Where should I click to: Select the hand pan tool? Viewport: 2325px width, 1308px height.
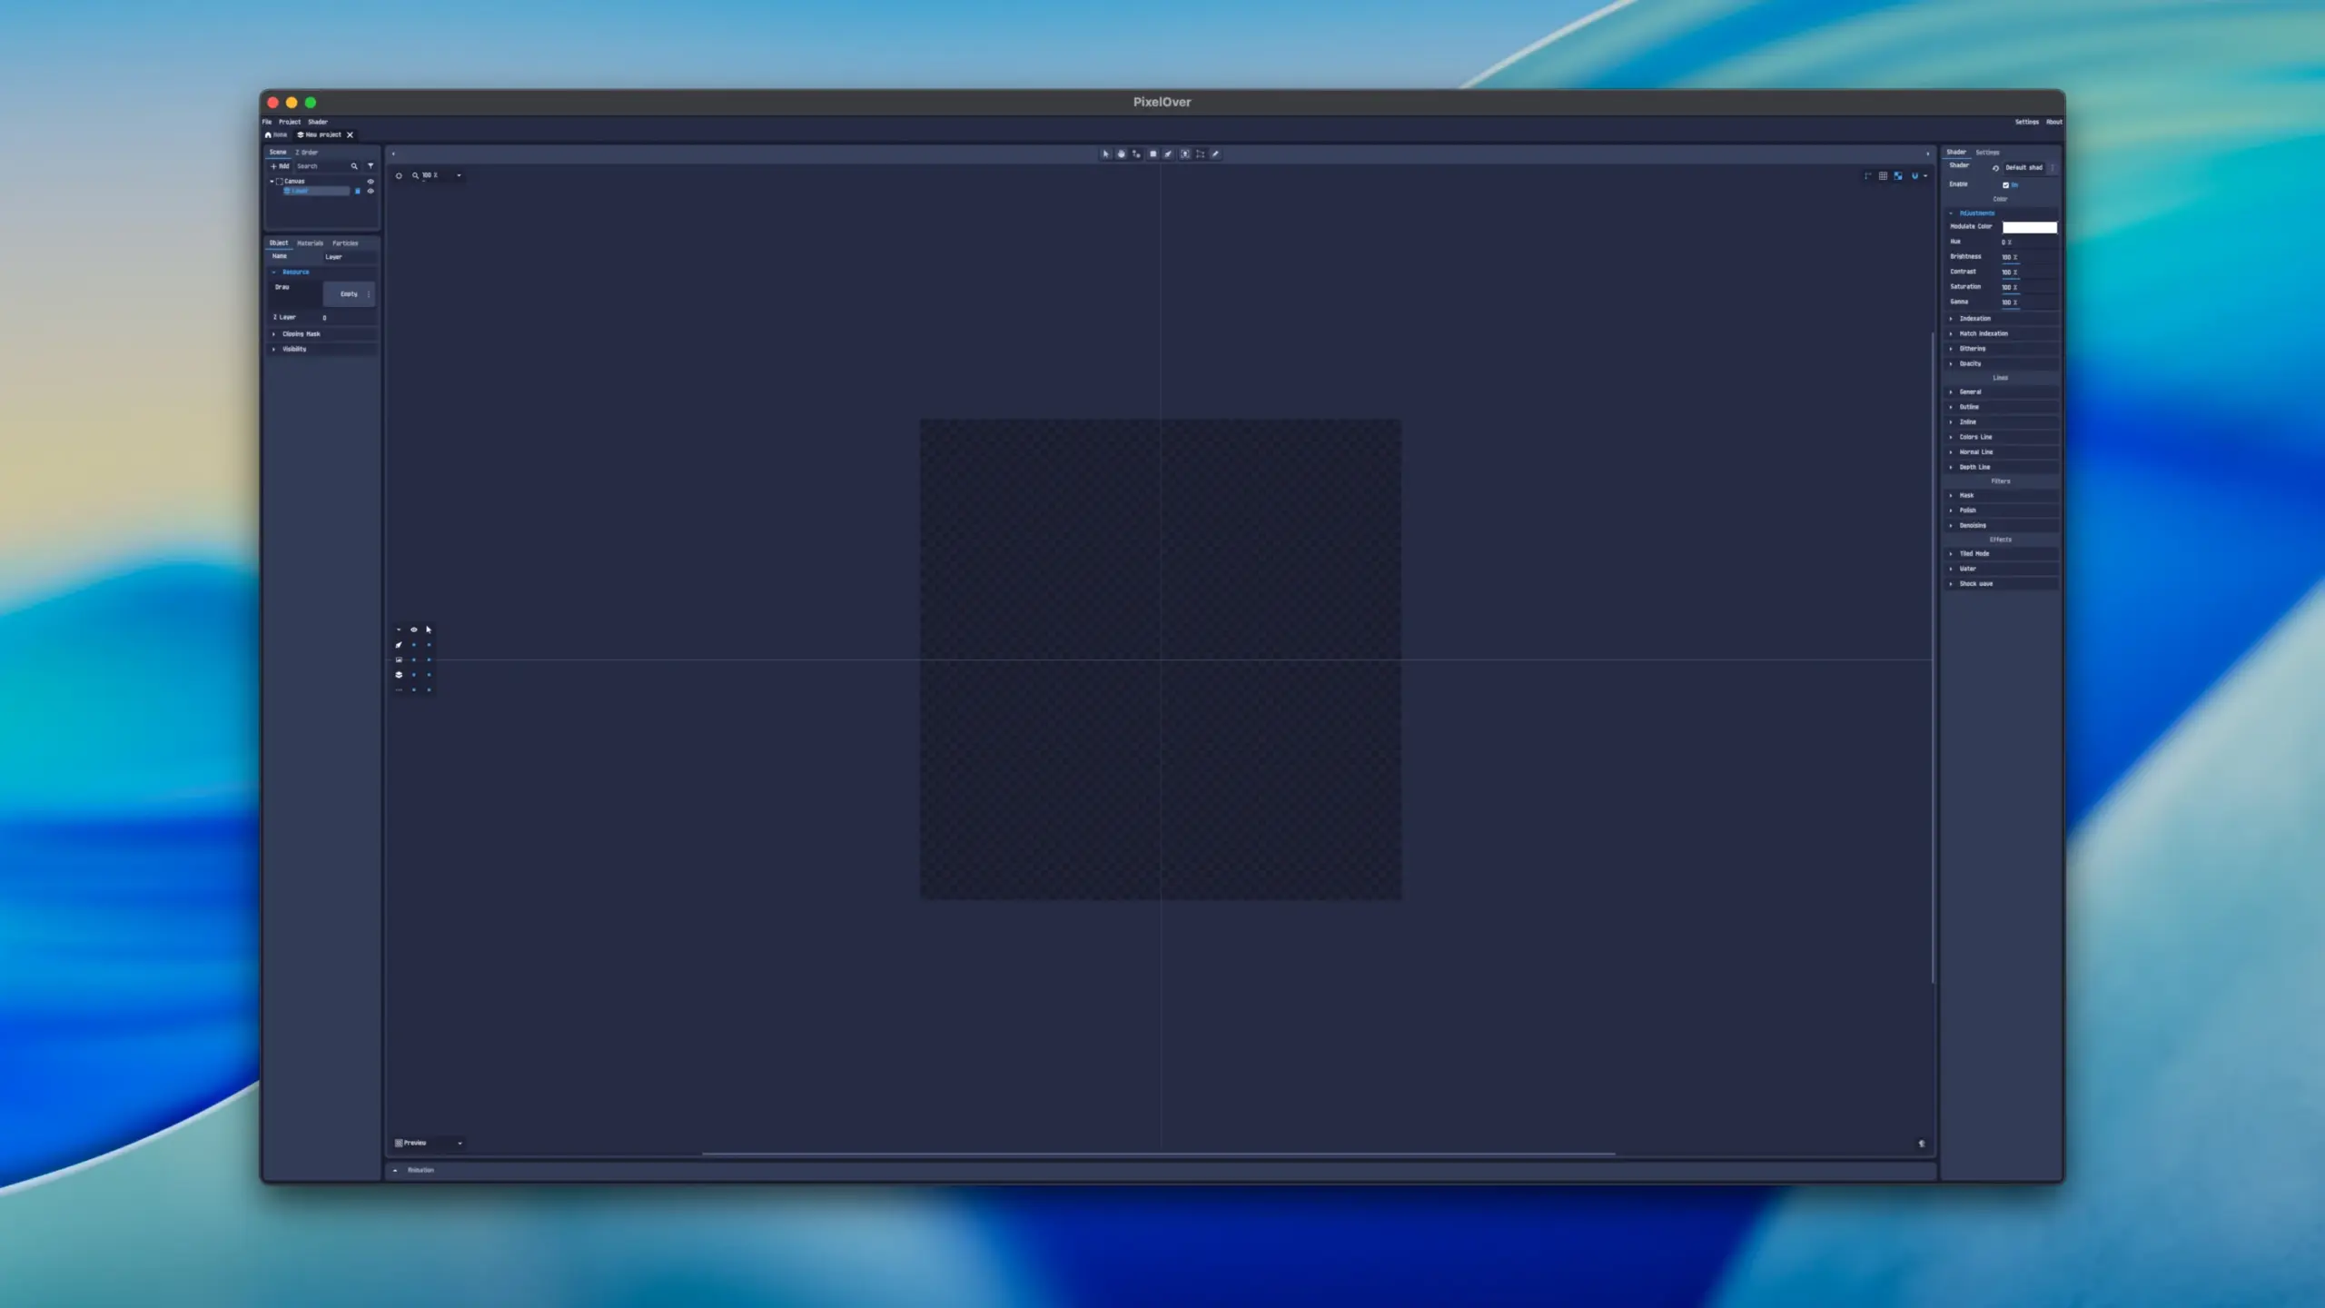[1121, 154]
